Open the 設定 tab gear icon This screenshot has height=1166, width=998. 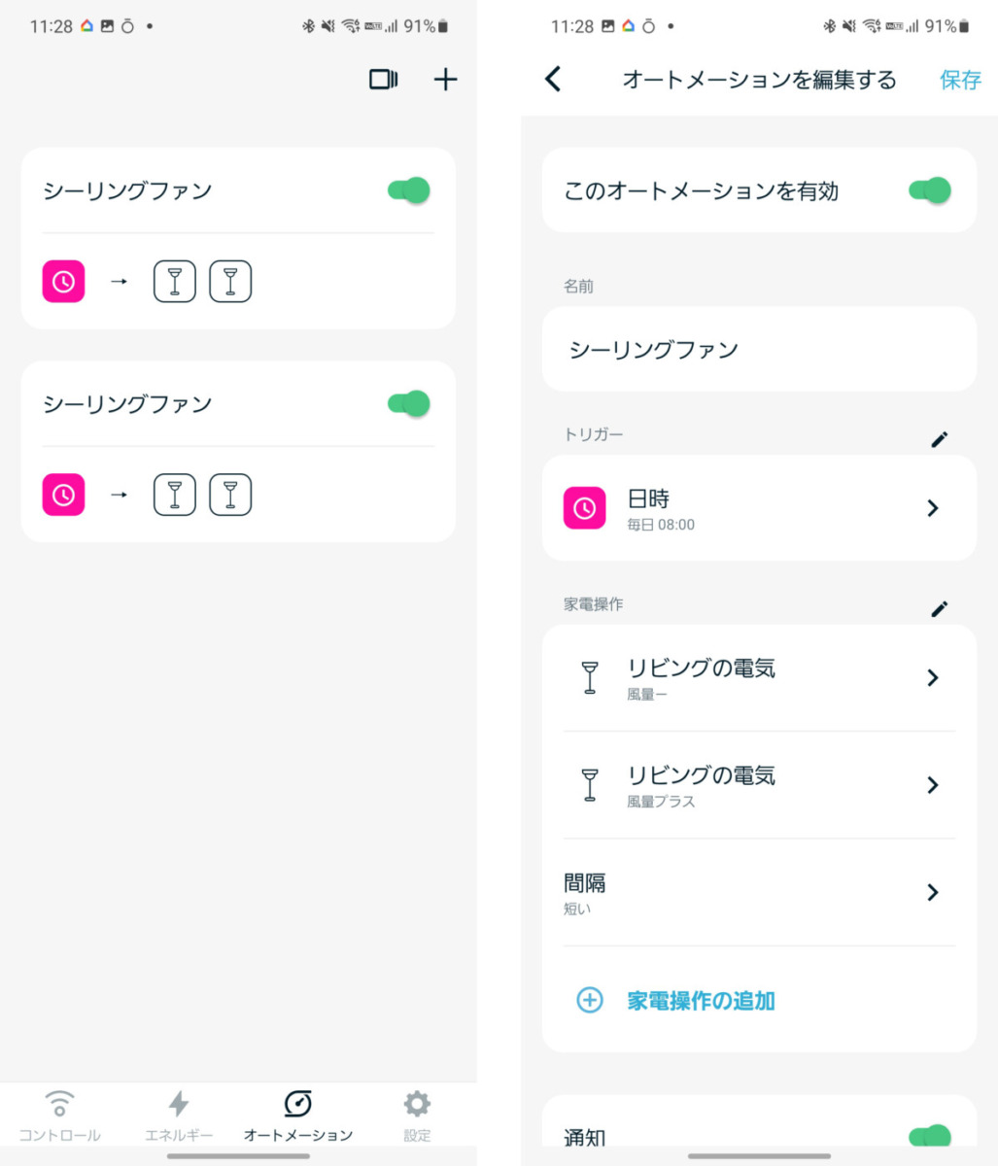pyautogui.click(x=417, y=1104)
